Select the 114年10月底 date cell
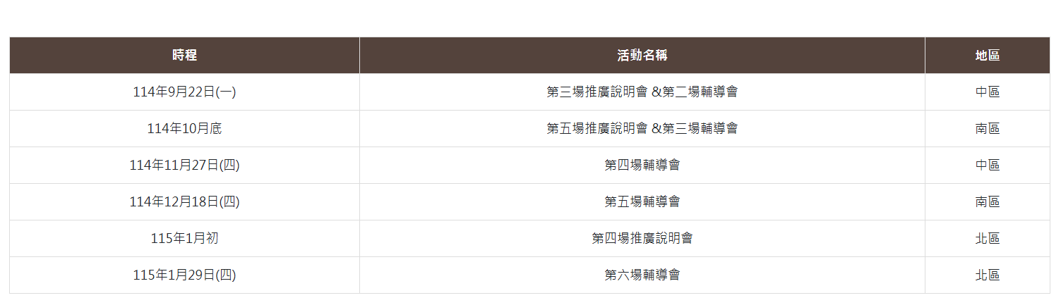 (x=184, y=128)
